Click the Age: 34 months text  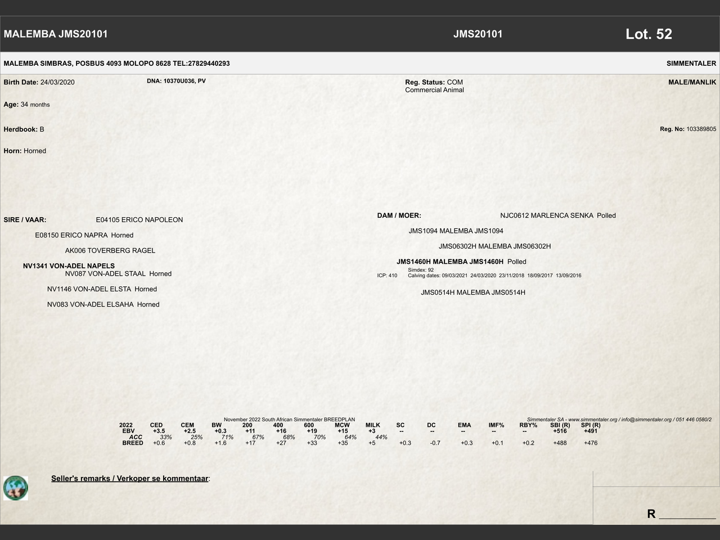[26, 105]
